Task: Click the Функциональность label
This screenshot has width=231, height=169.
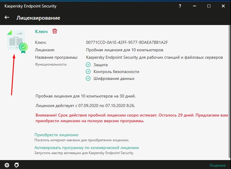Action: pos(51,64)
